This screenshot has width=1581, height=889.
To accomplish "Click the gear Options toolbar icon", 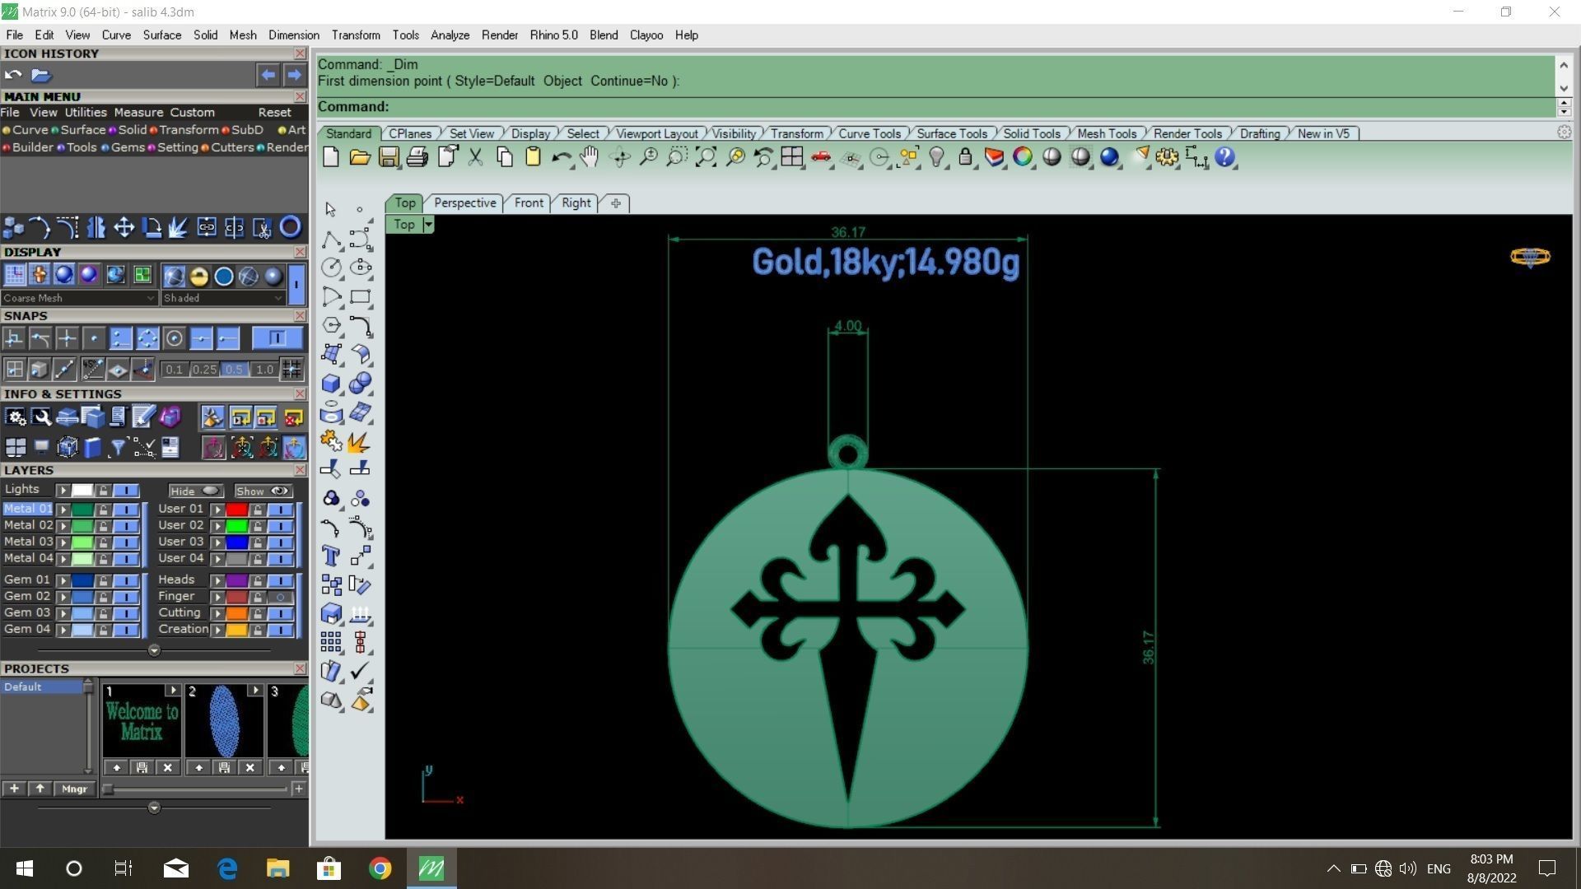I will (x=1167, y=156).
